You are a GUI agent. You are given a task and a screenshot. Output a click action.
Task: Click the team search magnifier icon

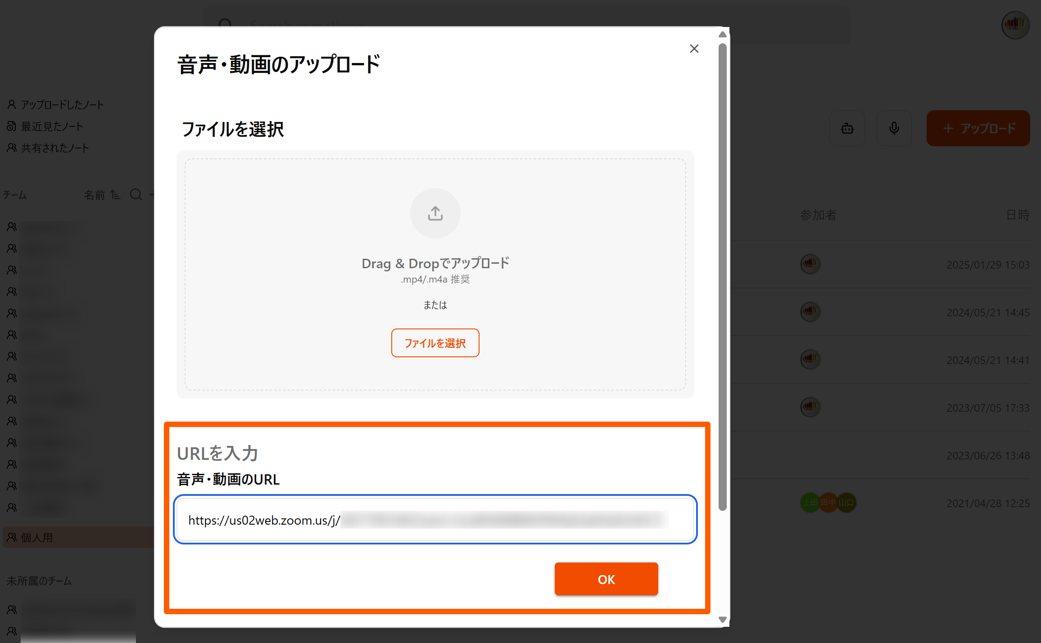pos(136,194)
